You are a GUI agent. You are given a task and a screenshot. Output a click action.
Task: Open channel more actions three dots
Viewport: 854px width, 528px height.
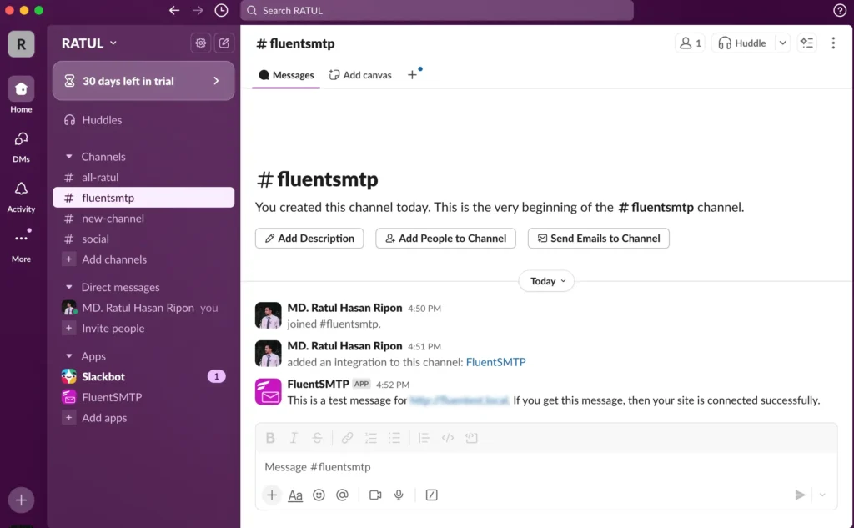833,43
